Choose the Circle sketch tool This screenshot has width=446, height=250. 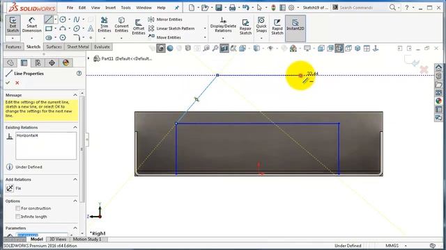(63, 19)
